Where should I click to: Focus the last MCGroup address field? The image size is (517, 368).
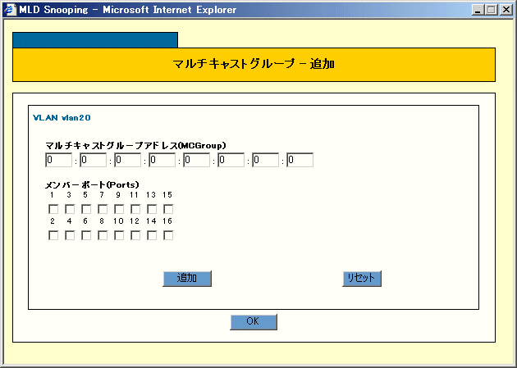point(300,160)
